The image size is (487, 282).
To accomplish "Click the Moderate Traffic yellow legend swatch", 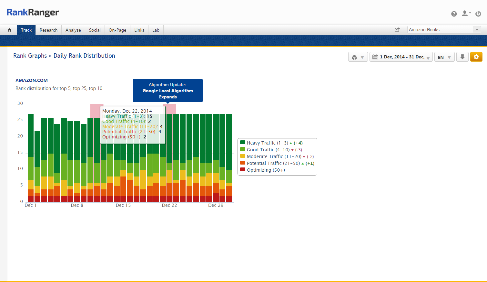I will point(243,156).
